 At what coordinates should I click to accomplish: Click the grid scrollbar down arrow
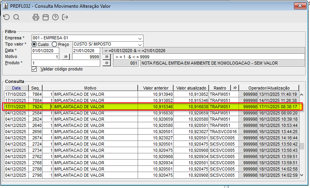click(x=301, y=175)
